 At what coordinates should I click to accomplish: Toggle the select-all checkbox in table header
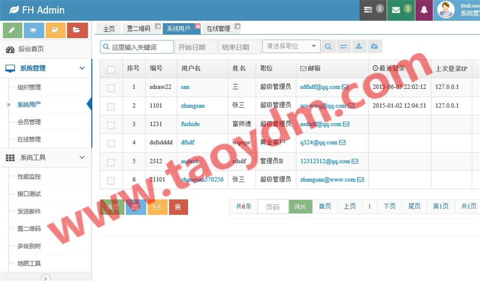(x=111, y=69)
